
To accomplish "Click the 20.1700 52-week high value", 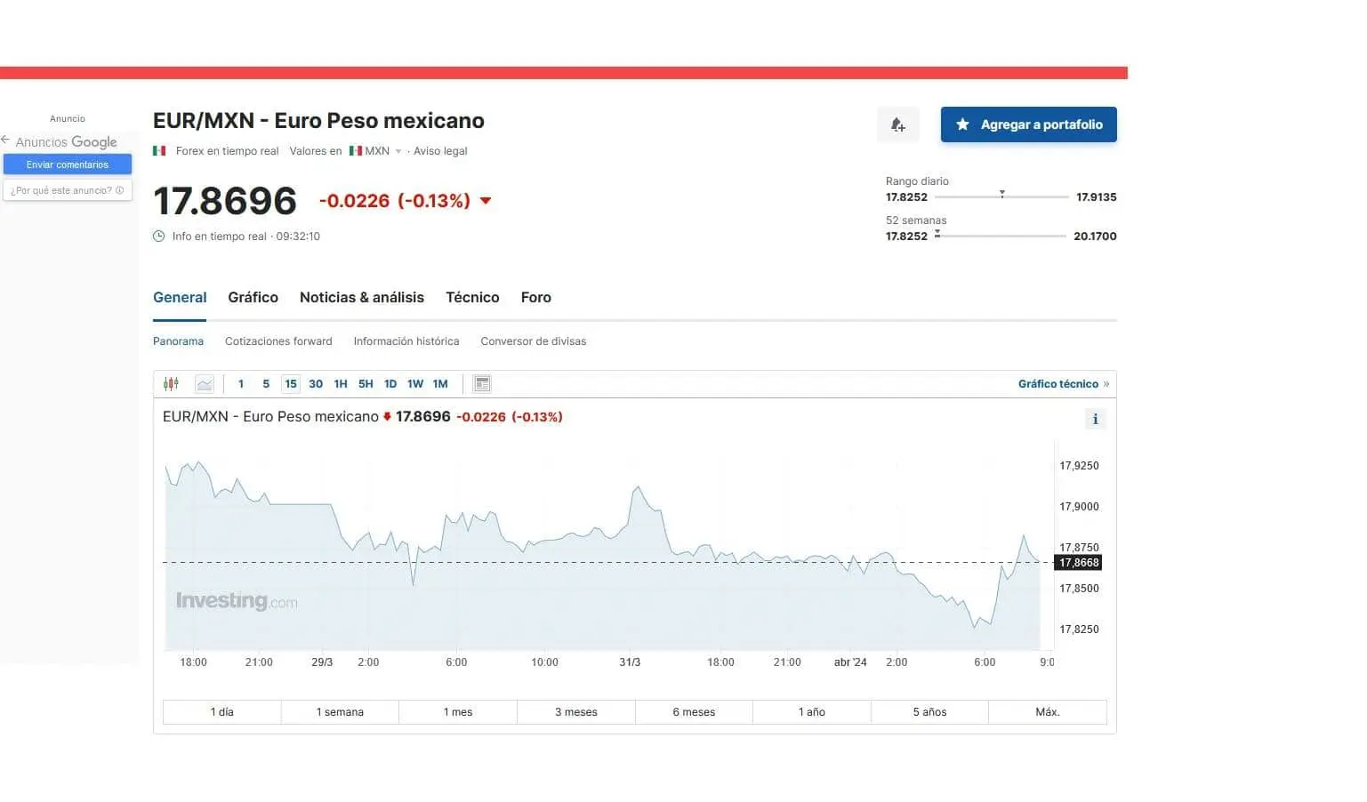I will (x=1095, y=237).
